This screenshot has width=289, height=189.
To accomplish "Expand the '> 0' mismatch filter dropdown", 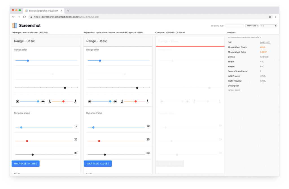I will click(x=268, y=26).
